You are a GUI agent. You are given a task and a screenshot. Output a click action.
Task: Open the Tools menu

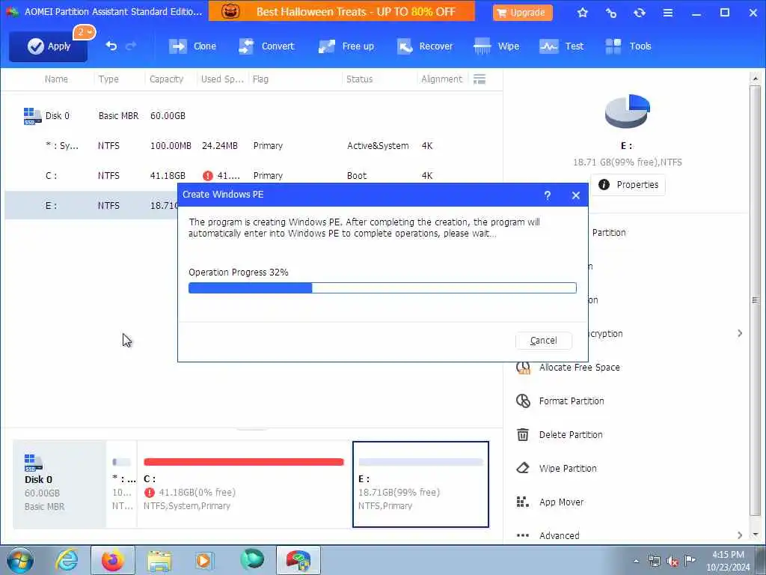(628, 46)
